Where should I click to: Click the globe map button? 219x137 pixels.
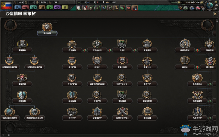coord(210,5)
